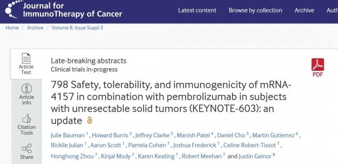The image size is (338, 164).
Task: Open Archive breadcrumb link
Action: pos(35,27)
